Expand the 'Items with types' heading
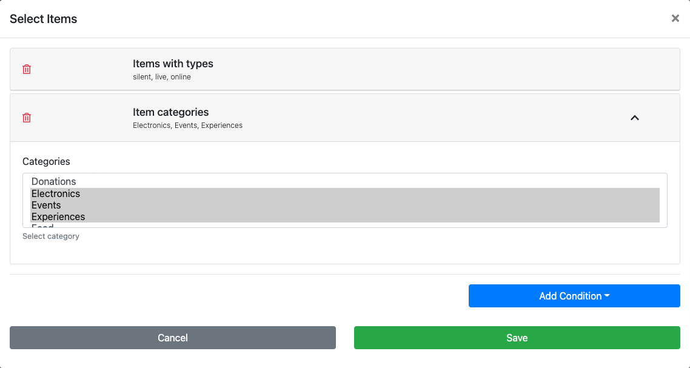The height and width of the screenshot is (368, 690). 173,64
